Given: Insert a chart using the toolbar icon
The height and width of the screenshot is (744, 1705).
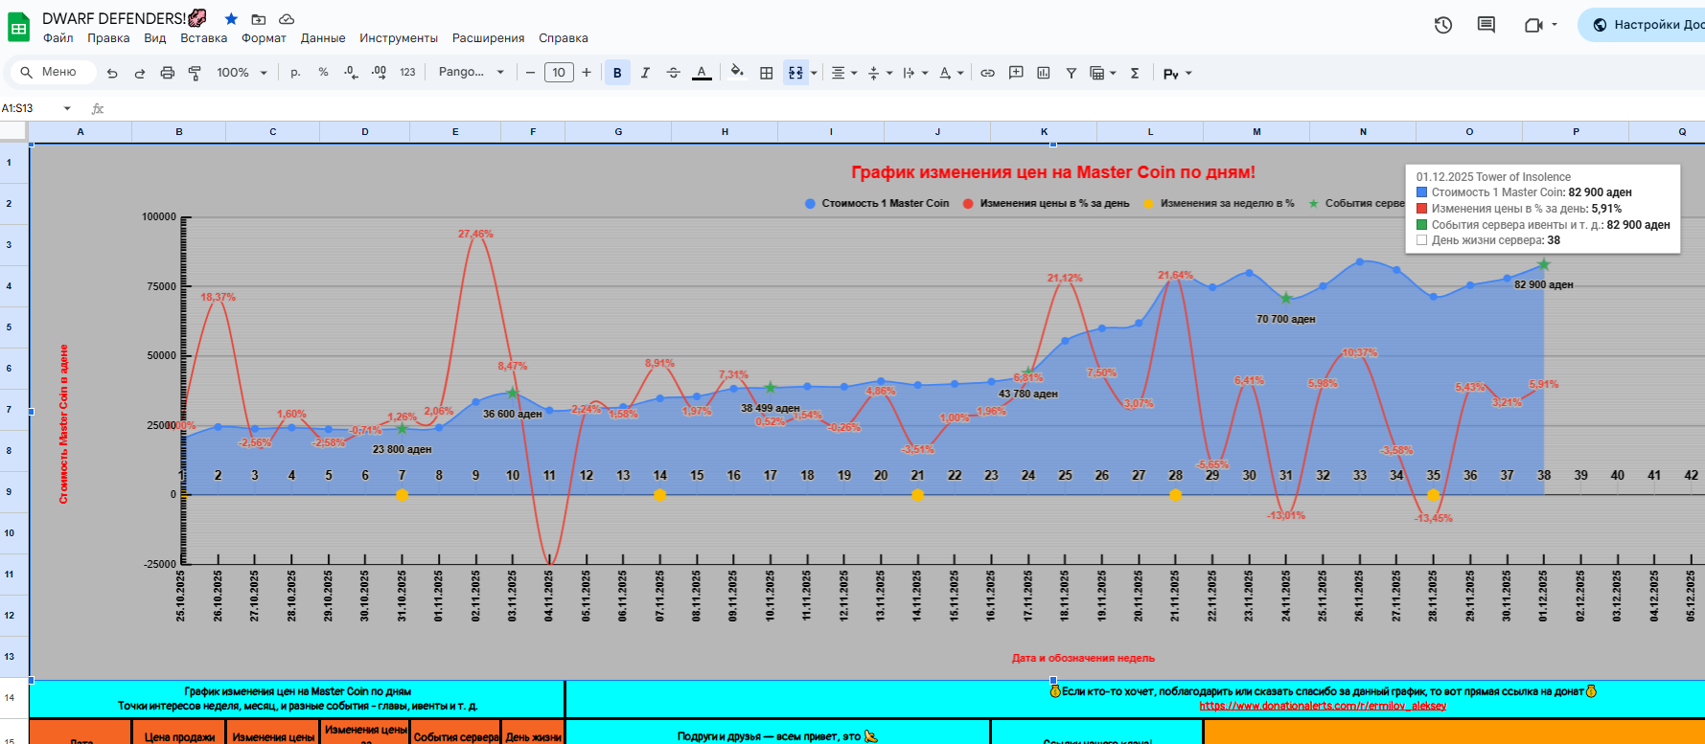Looking at the screenshot, I should (1044, 73).
